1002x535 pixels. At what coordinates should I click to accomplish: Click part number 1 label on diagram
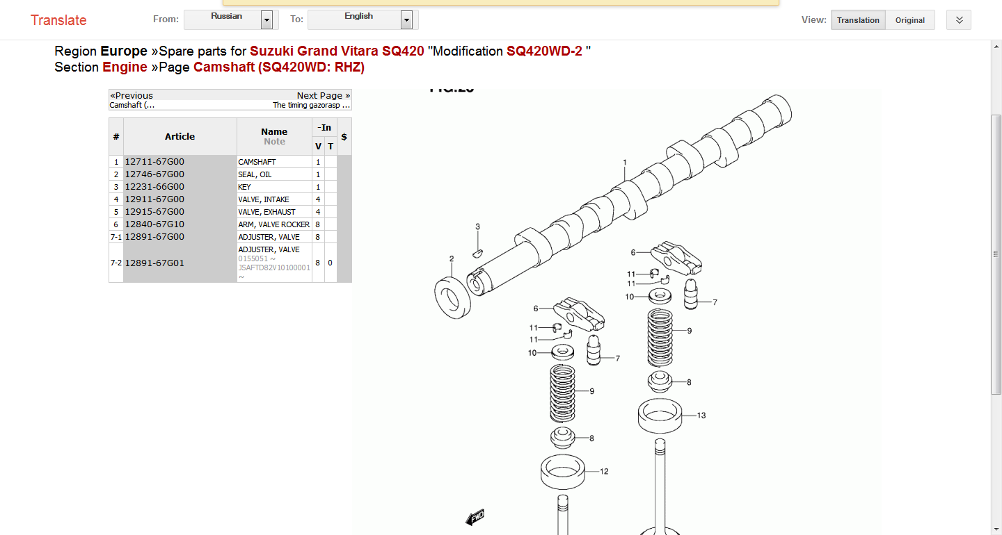point(625,163)
